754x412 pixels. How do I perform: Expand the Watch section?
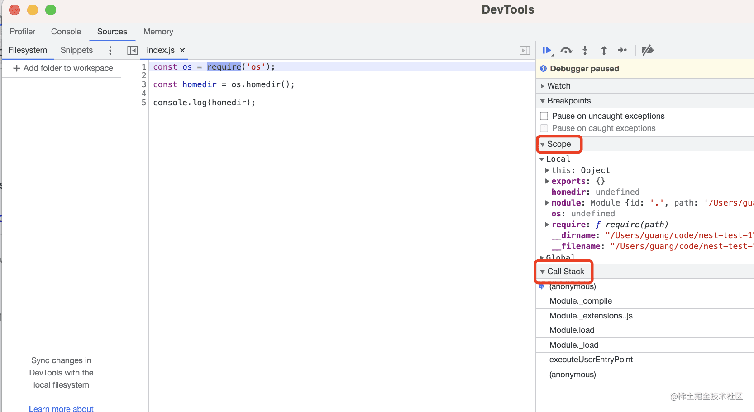[558, 86]
